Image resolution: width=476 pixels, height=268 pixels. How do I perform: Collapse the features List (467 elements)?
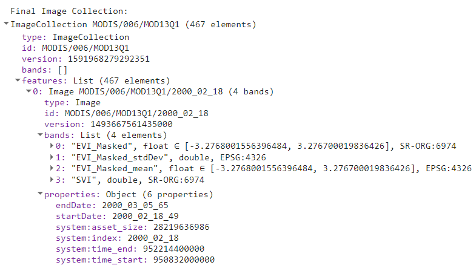(x=18, y=80)
